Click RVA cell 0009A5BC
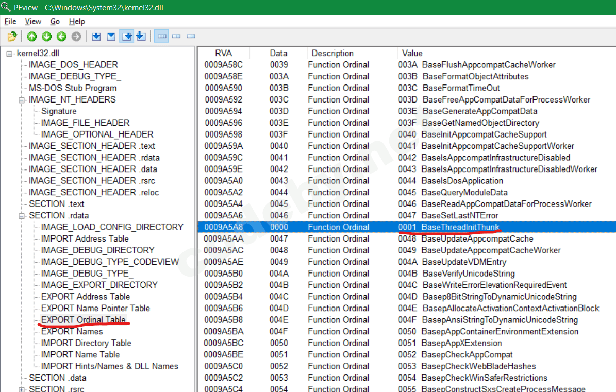Viewport: 616px width, 392px height. tap(224, 343)
